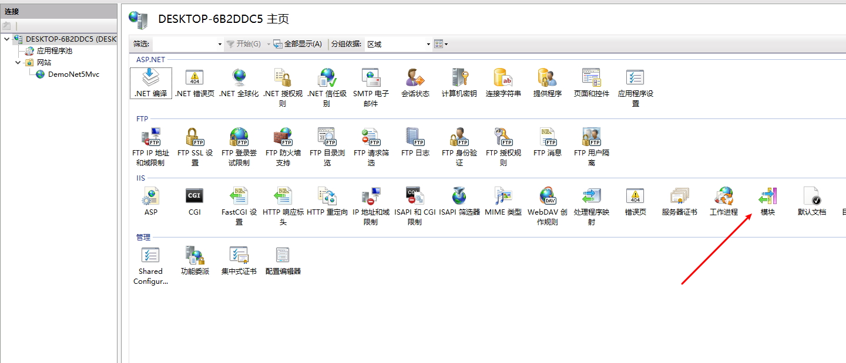Collapse the DESKTOP-6B2DDC5 tree node
Screen dimensions: 846x363
6,39
